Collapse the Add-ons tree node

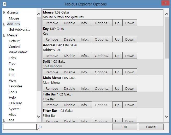tap(4, 24)
